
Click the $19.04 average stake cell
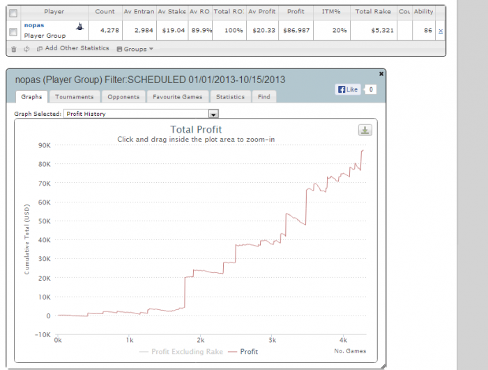[x=172, y=30]
